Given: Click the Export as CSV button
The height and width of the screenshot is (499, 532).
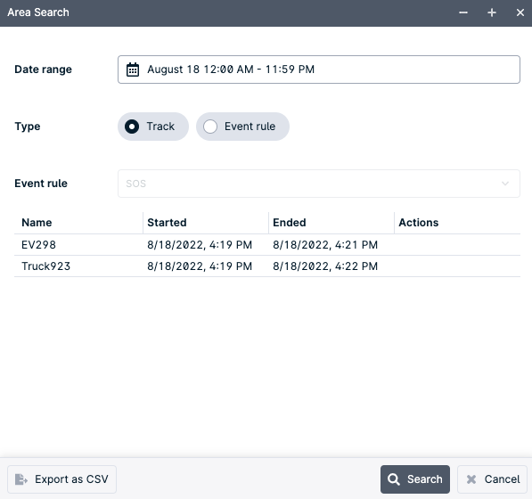Looking at the screenshot, I should point(61,479).
